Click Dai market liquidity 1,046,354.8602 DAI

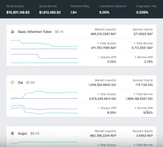(x=102, y=85)
